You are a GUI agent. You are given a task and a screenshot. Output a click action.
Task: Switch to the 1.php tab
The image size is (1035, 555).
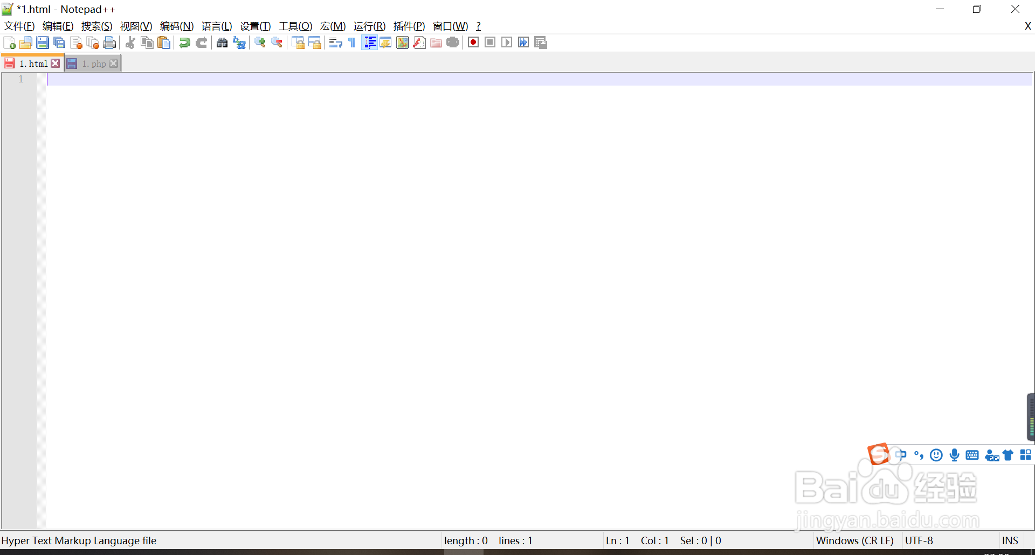tap(94, 64)
